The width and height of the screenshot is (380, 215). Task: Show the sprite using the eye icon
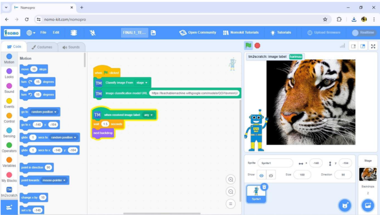261,175
